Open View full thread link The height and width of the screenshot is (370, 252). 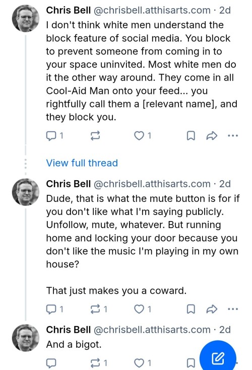tap(82, 163)
